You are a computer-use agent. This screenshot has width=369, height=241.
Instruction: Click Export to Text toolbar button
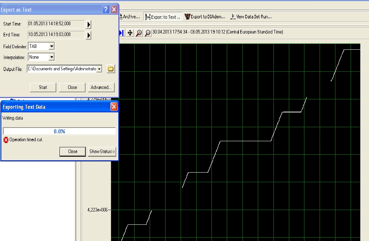pos(163,17)
